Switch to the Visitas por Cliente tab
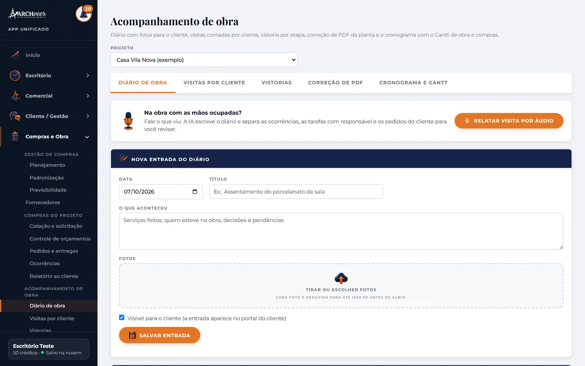The width and height of the screenshot is (585, 366). pos(214,83)
